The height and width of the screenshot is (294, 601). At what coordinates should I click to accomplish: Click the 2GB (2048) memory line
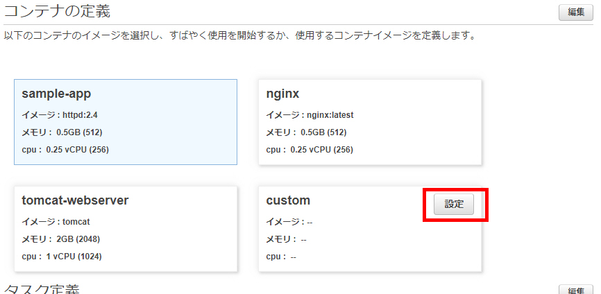point(61,239)
